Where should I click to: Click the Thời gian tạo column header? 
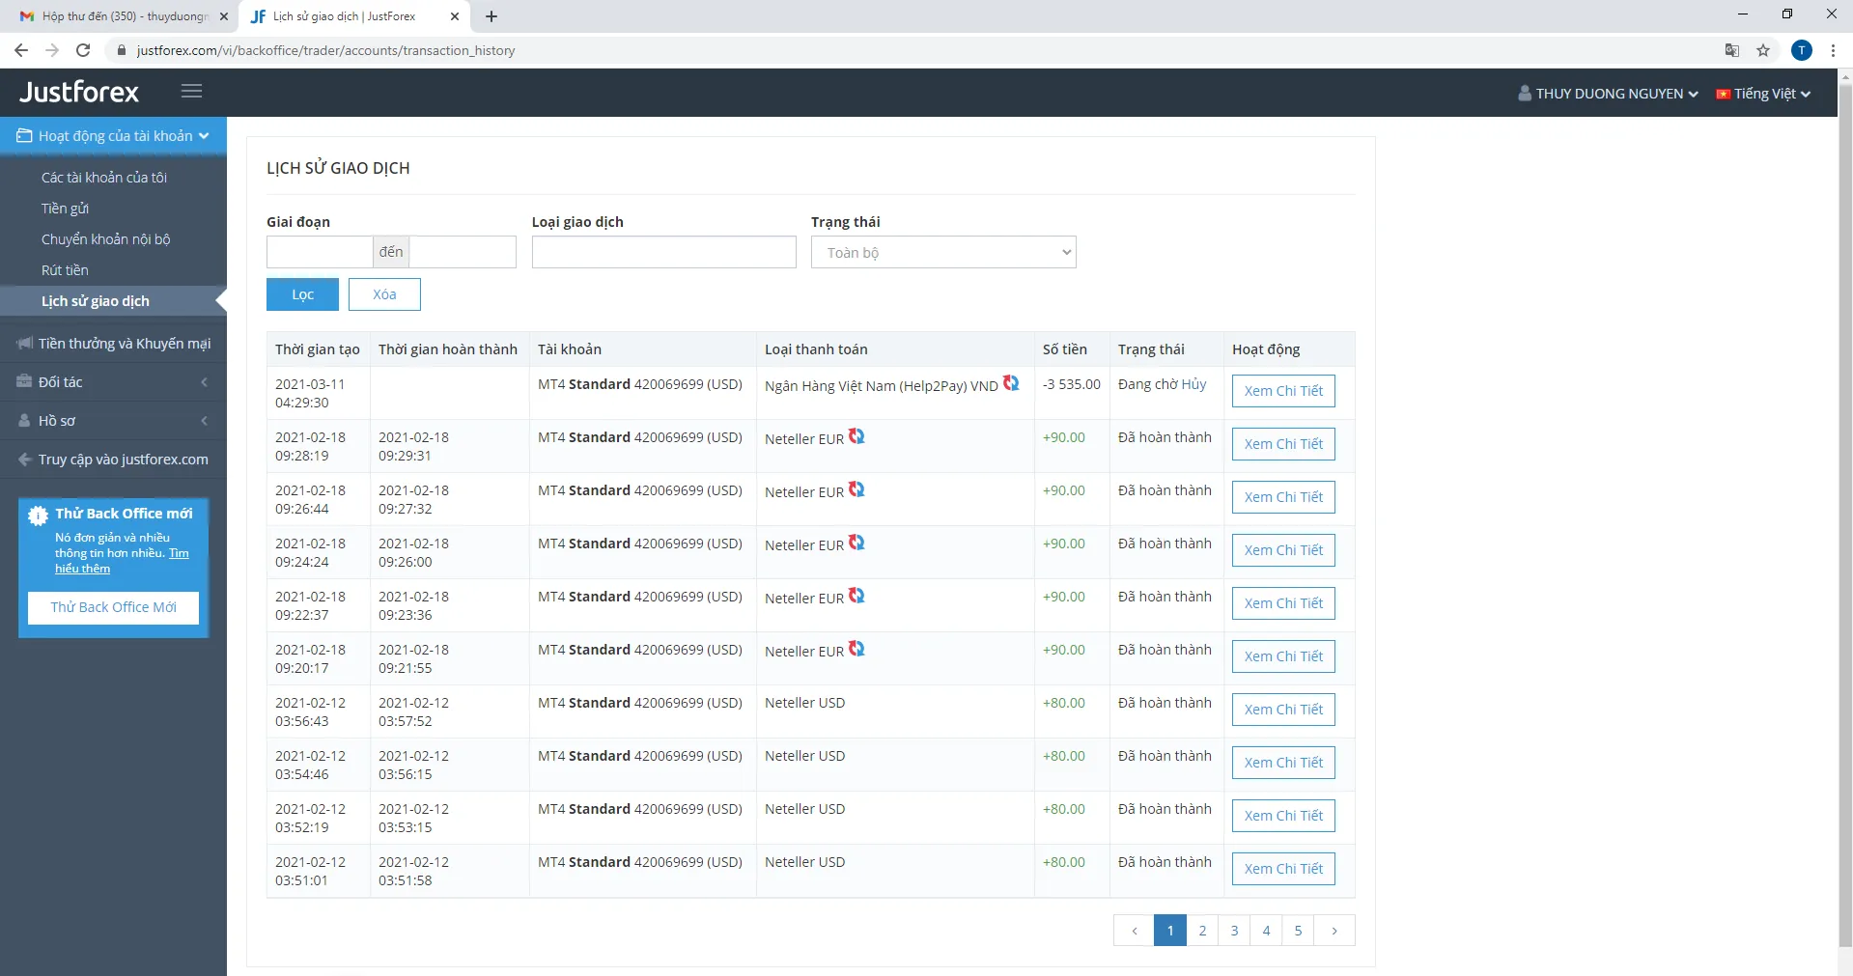tap(318, 349)
